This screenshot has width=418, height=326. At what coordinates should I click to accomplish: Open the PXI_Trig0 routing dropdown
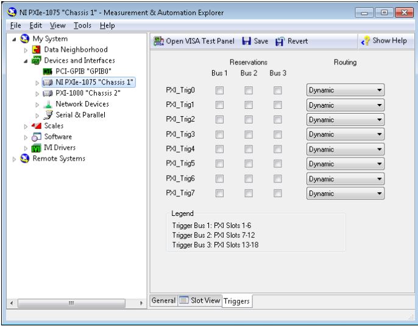(345, 90)
